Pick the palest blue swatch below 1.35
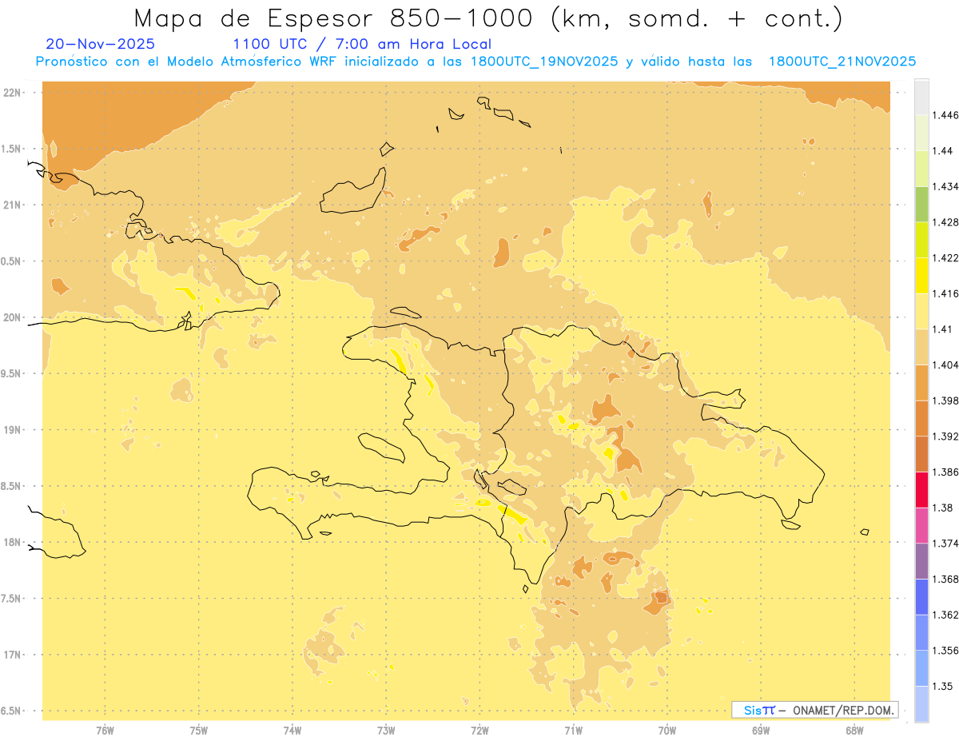This screenshot has height=741, width=959. (x=922, y=704)
